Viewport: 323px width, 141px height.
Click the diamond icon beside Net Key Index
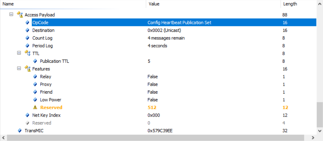click(x=28, y=115)
